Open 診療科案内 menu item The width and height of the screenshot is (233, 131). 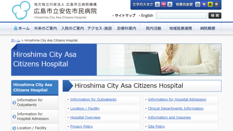click(x=127, y=28)
